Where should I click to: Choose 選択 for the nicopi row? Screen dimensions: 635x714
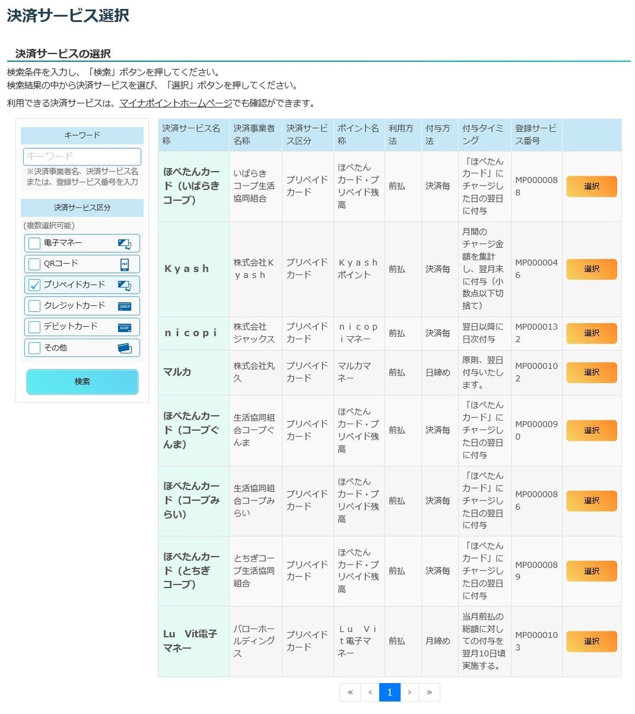click(x=592, y=333)
